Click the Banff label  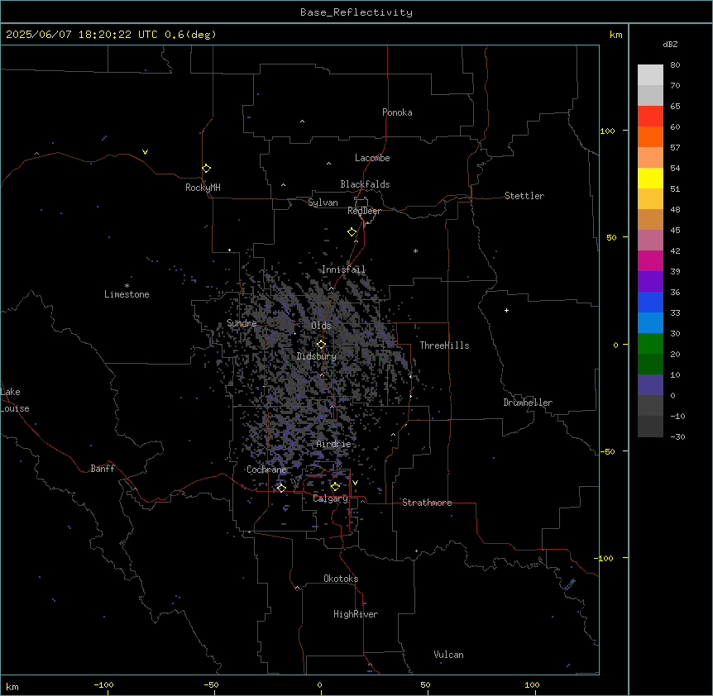103,469
